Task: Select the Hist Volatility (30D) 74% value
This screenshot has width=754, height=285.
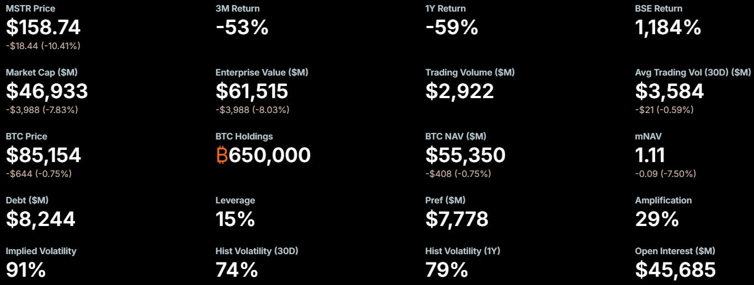Action: [x=237, y=270]
